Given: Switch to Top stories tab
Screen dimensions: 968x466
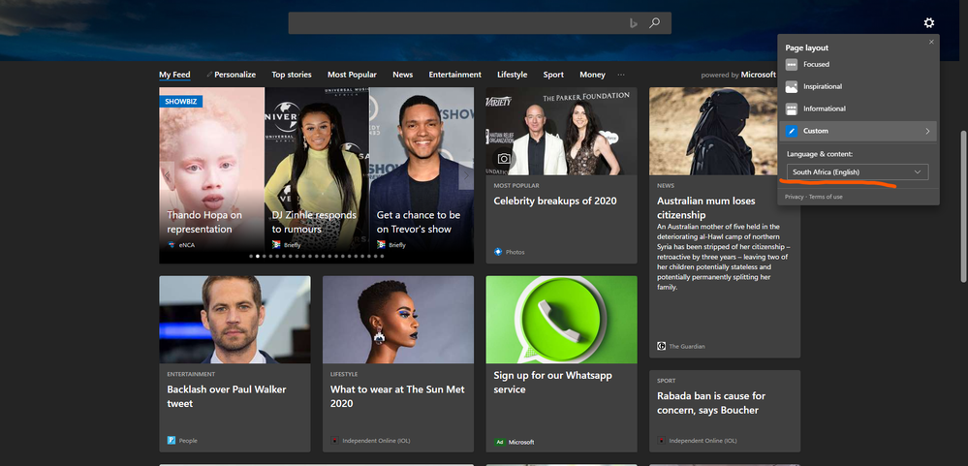Looking at the screenshot, I should click(292, 75).
